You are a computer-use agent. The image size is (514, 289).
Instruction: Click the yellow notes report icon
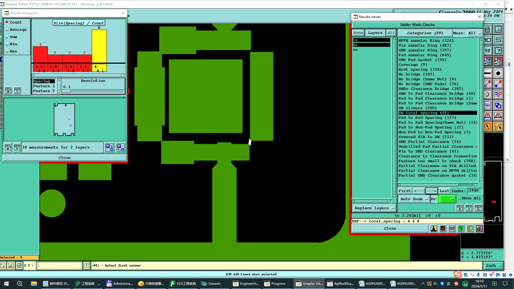pos(470,229)
